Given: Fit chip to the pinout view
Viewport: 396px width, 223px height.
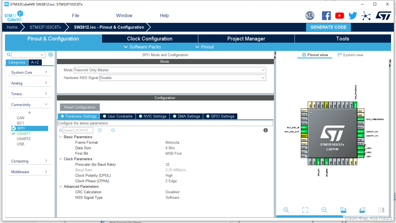Looking at the screenshot, I should [x=305, y=210].
